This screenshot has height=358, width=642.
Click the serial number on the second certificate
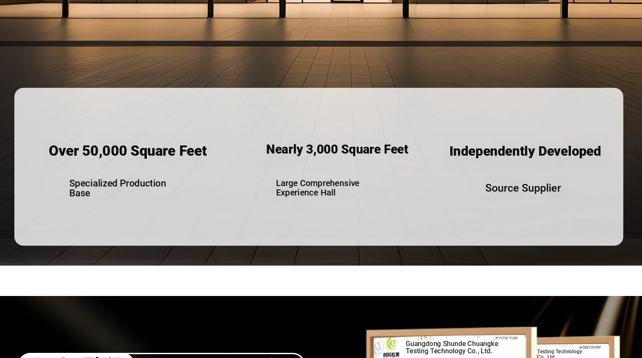[x=590, y=347]
